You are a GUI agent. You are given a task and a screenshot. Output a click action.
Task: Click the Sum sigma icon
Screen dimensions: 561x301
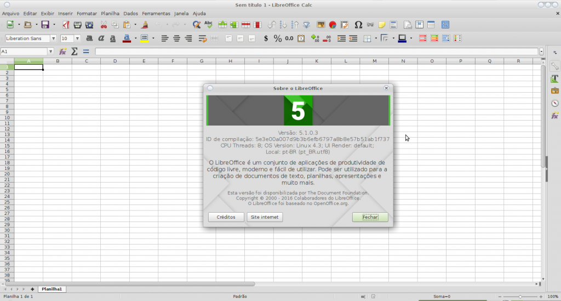pyautogui.click(x=74, y=52)
